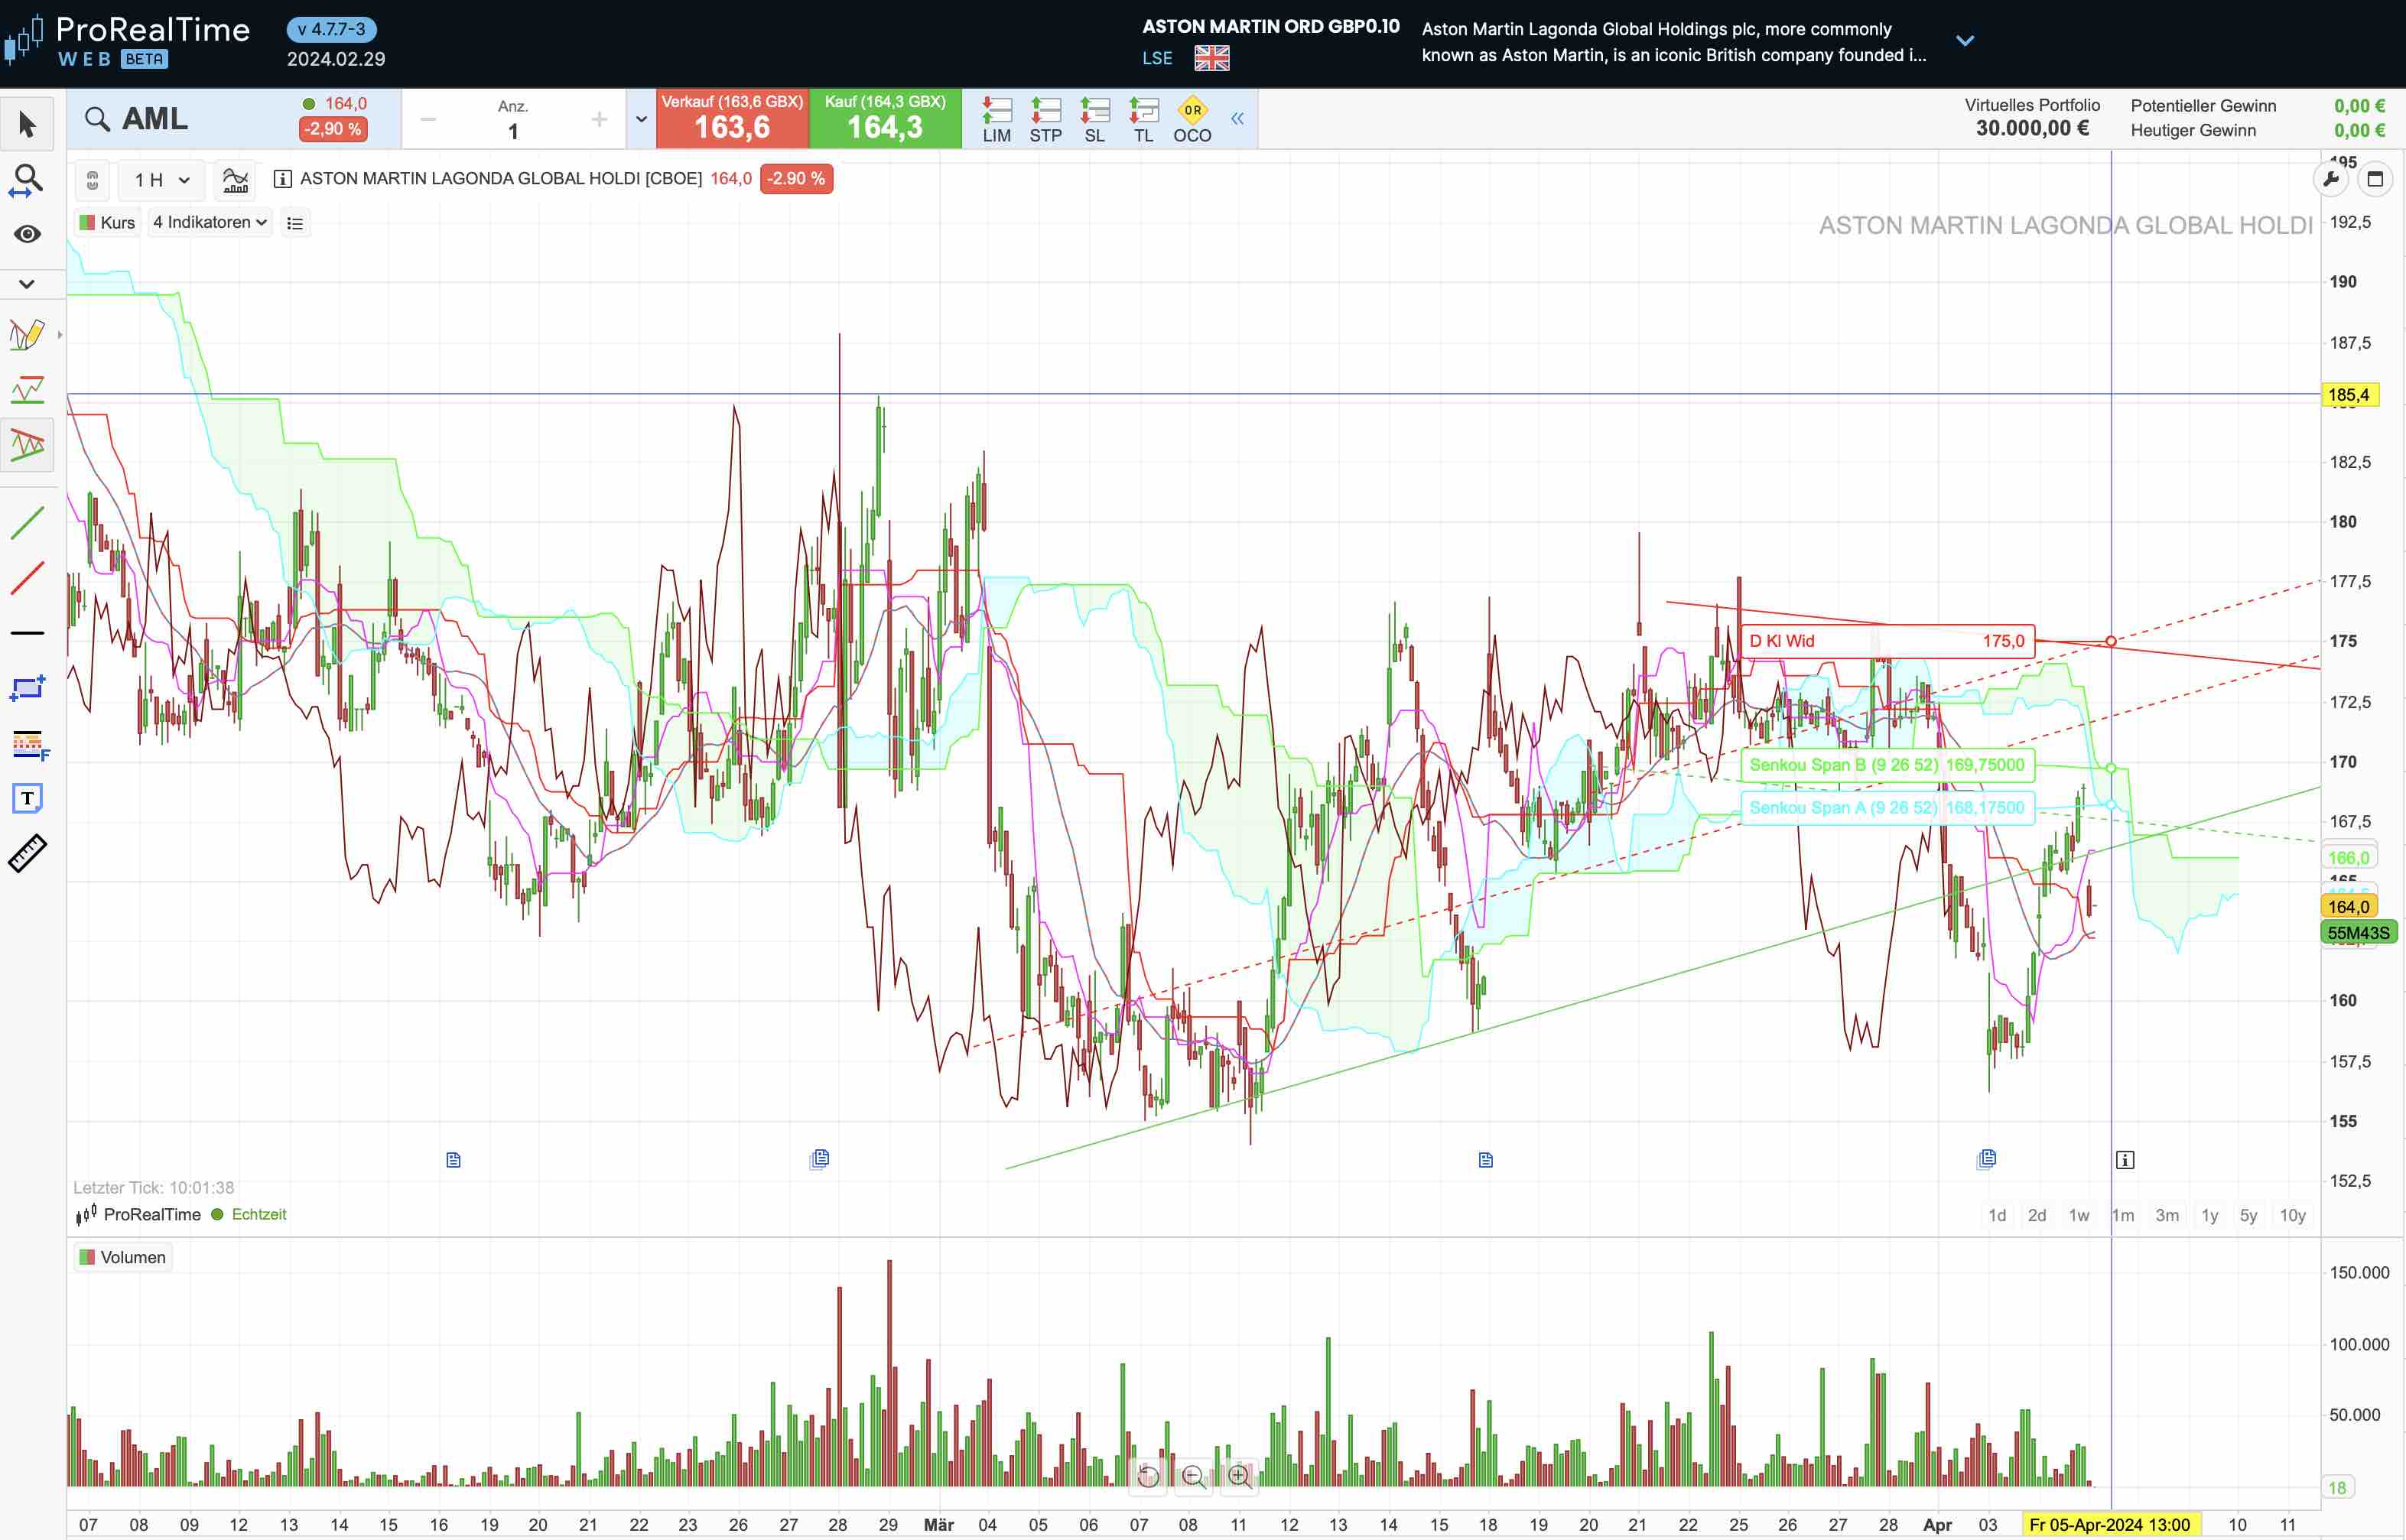2406x1540 pixels.
Task: Expand the Aston Martin company description
Action: pyautogui.click(x=1964, y=41)
